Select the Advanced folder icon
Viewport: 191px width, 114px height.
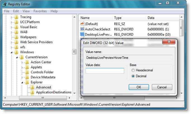(x=32, y=87)
